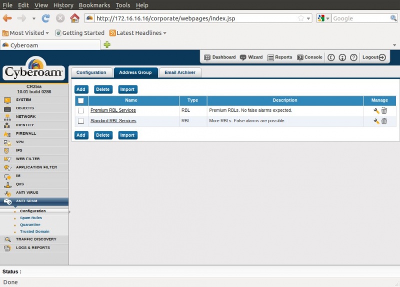Screen dimensions: 400x287
Task: Toggle the select-all checkbox in table header
Action: 80,100
